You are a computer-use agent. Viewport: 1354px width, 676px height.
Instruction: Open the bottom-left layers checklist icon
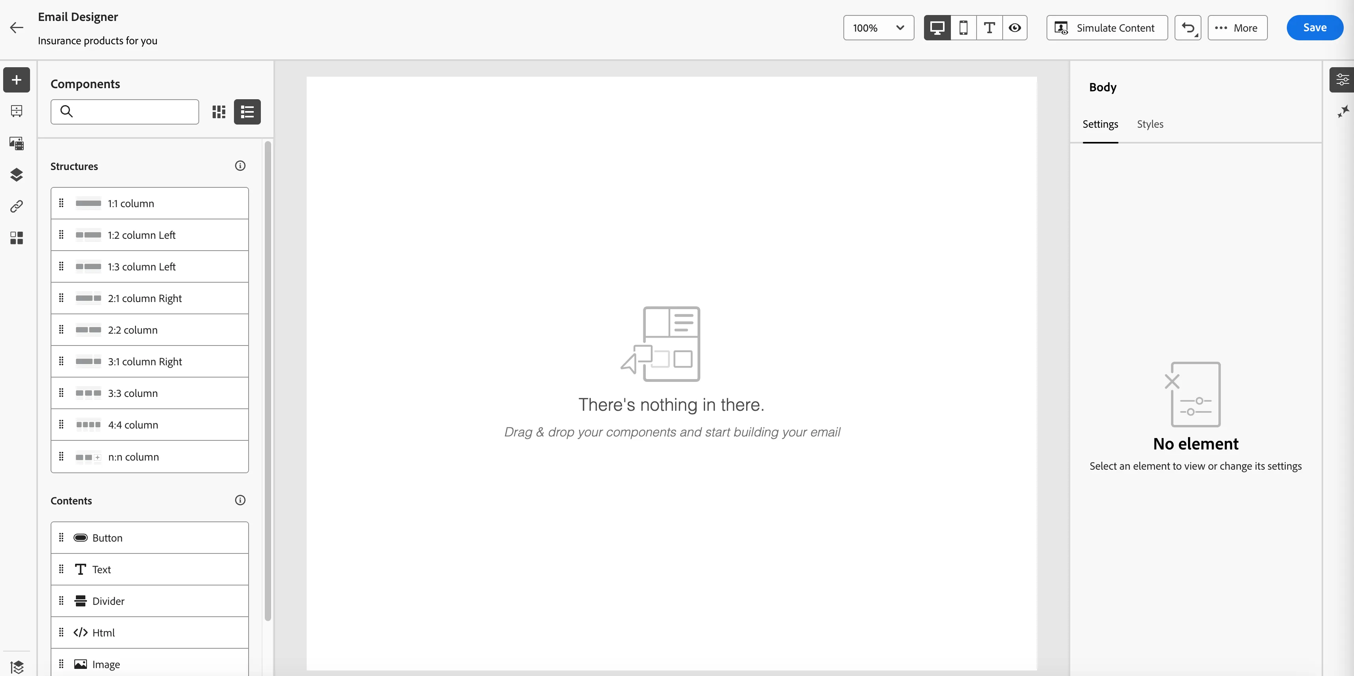click(16, 667)
